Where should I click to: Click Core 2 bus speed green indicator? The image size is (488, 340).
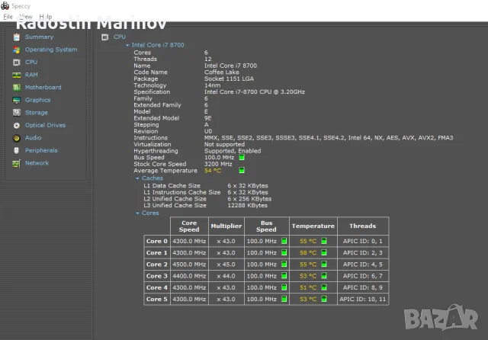click(284, 264)
